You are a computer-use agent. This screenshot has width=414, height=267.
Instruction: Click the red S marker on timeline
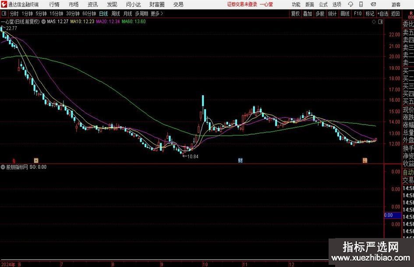(14, 161)
